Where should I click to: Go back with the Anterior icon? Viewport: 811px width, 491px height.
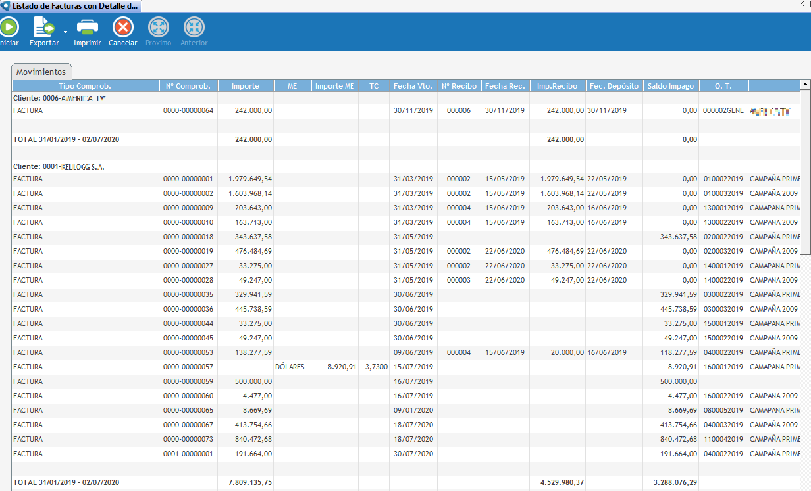pos(194,28)
